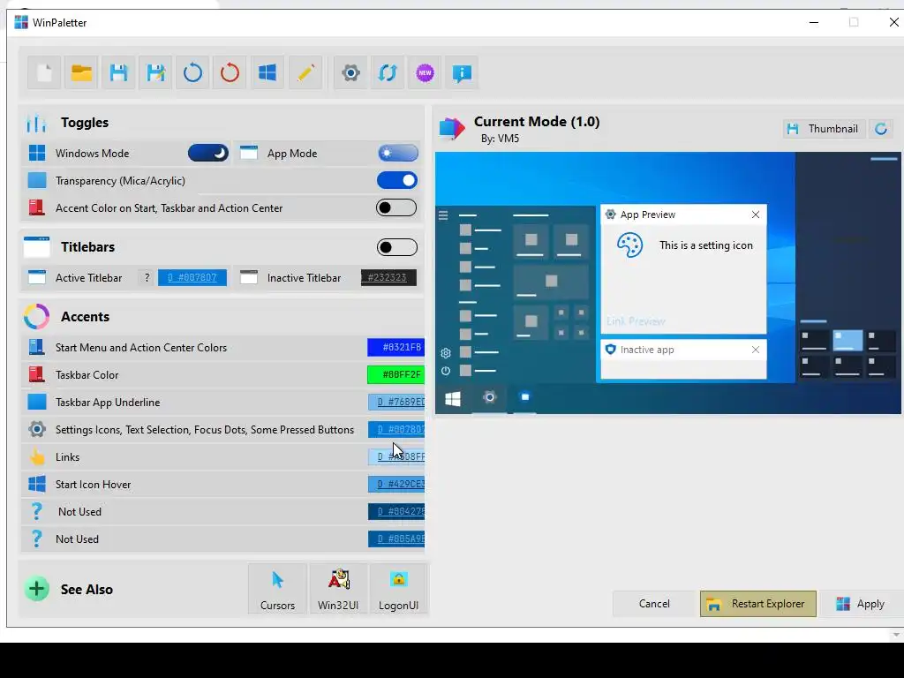Viewport: 904px width, 678px height.
Task: Open settings via toolbar gear icon
Action: [350, 73]
